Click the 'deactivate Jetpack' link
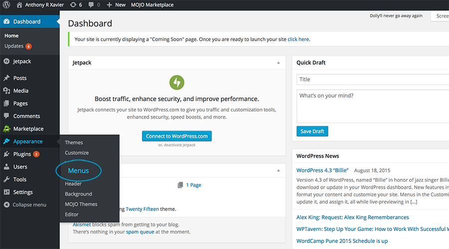449x249 pixels. coord(180,145)
